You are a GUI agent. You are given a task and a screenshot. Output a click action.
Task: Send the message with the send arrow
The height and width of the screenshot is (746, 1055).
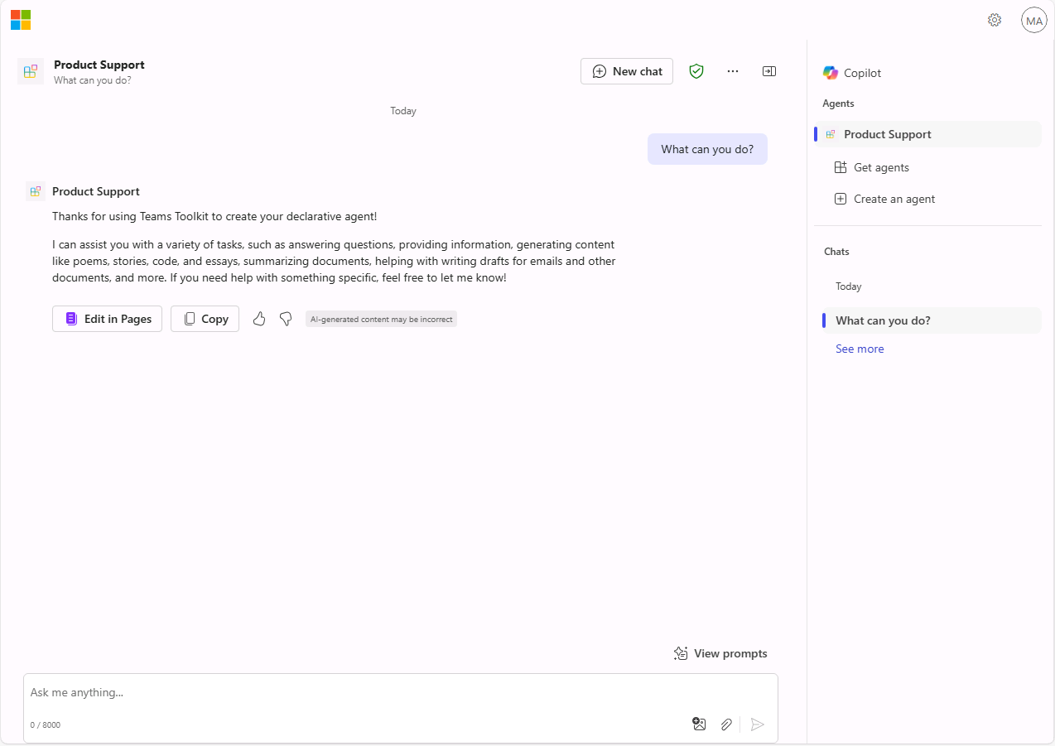[756, 724]
